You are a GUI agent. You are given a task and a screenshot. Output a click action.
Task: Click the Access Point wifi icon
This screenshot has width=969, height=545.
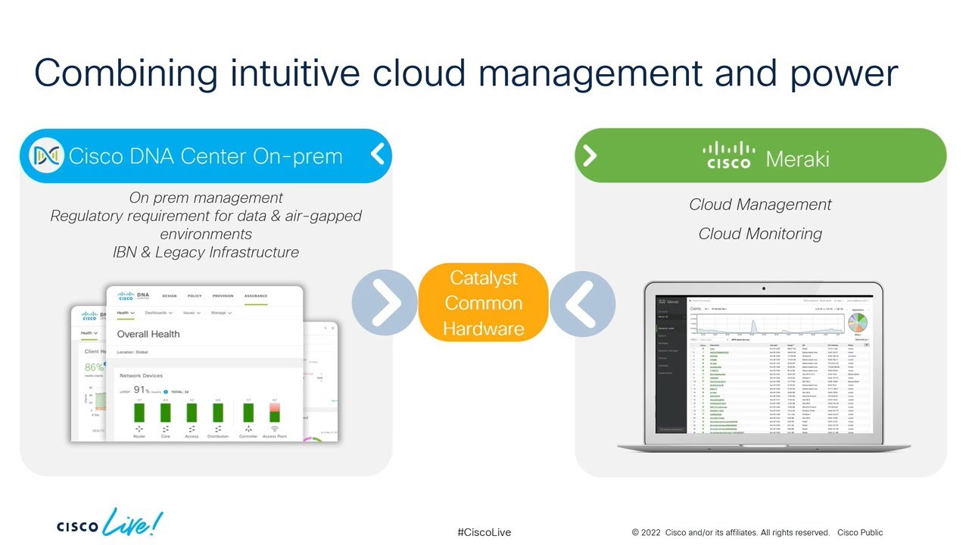point(275,428)
